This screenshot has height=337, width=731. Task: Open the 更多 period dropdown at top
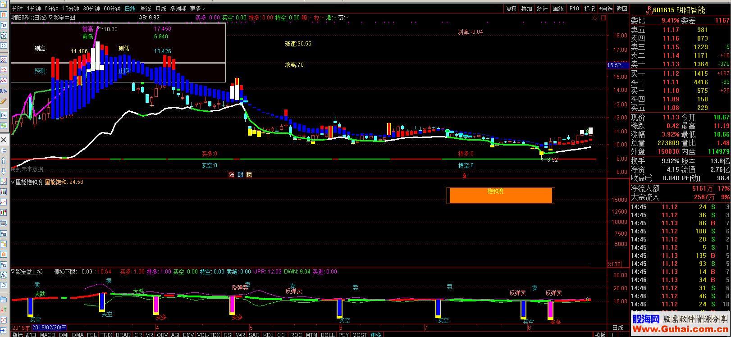pyautogui.click(x=197, y=9)
